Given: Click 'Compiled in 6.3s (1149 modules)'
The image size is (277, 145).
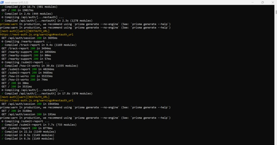Looking at the screenshot, I should [x=28, y=138].
